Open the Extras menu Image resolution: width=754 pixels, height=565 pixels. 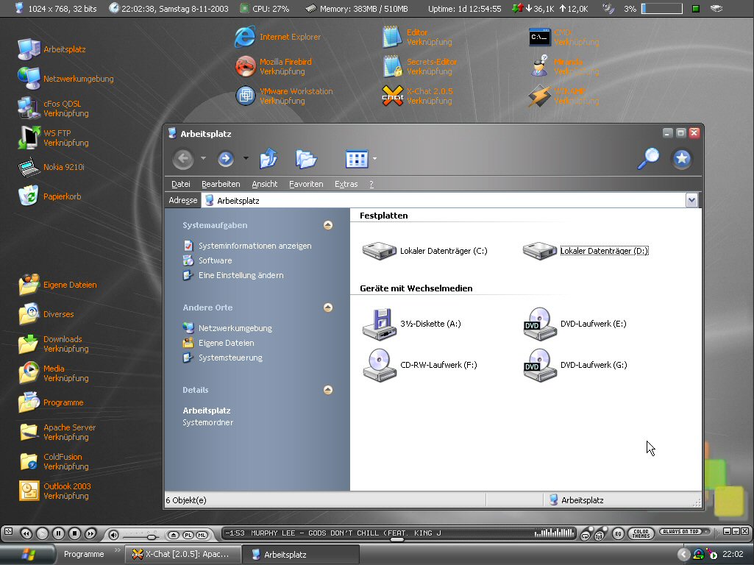tap(346, 184)
